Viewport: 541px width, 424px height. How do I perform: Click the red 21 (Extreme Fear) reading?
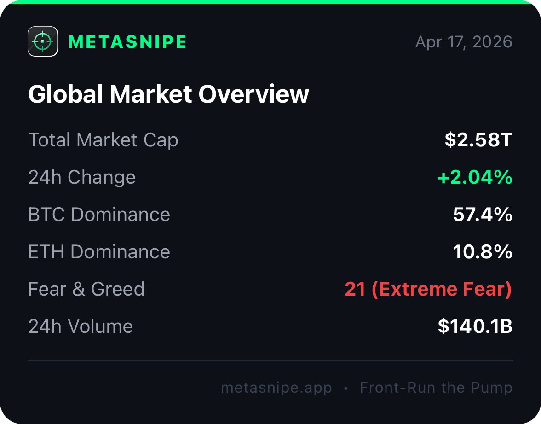click(428, 289)
